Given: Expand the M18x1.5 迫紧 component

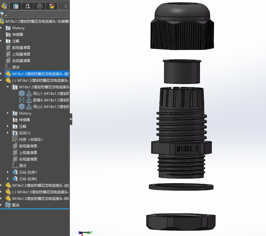Looking at the screenshot, I should (x=1, y=185).
